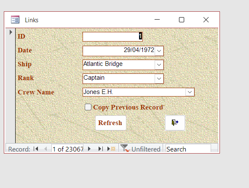Click the current record number box

(67, 149)
